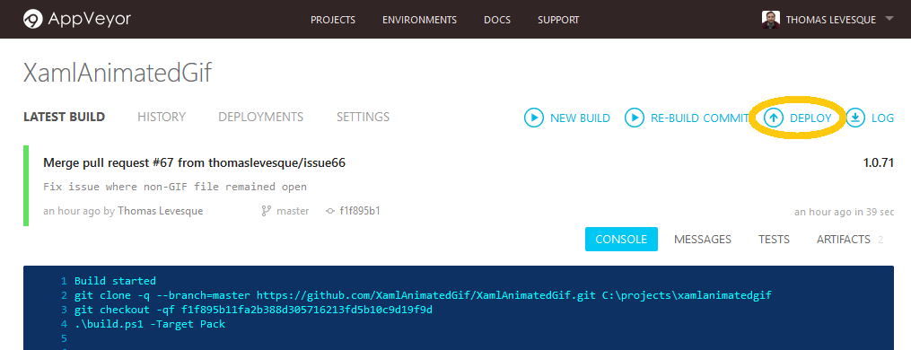Image resolution: width=911 pixels, height=350 pixels.
Task: Switch to the Messages tab
Action: coord(703,239)
